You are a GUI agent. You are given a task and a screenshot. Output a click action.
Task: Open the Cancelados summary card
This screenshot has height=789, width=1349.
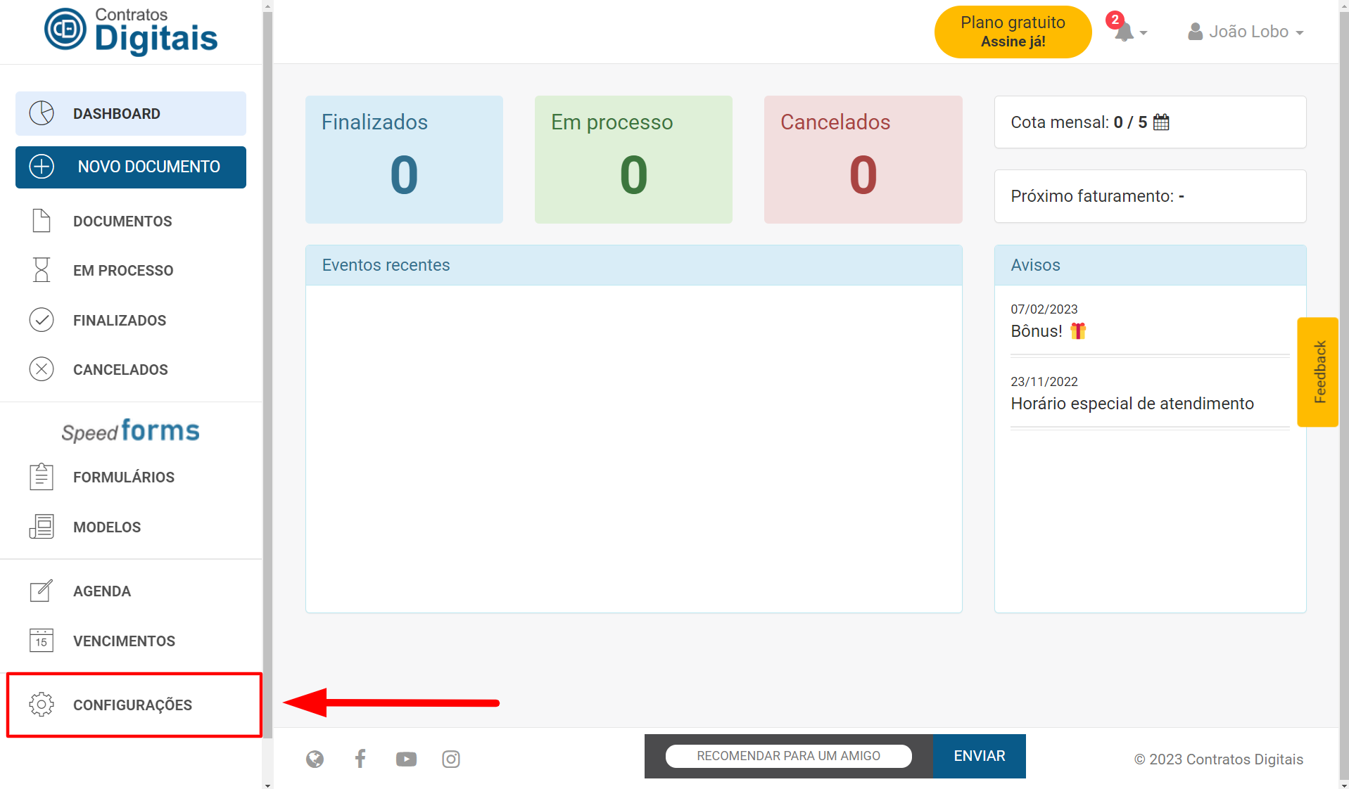point(863,160)
